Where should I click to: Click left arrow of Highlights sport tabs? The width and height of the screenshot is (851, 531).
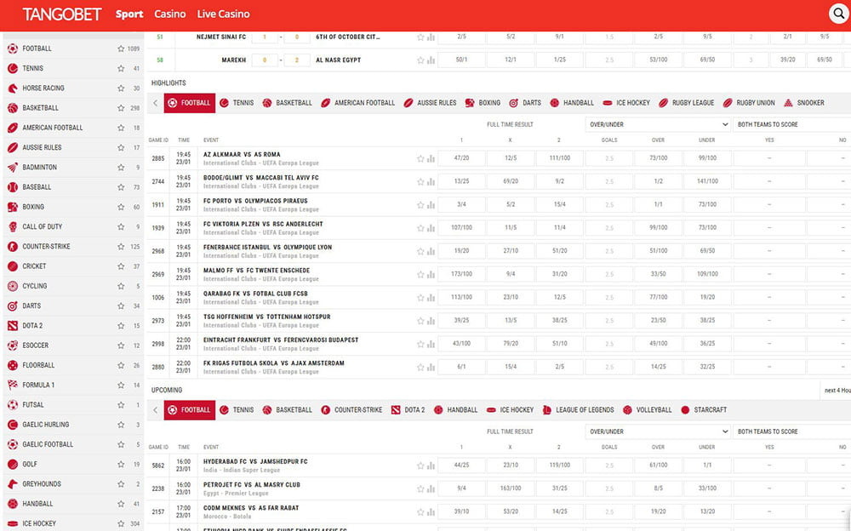click(155, 103)
